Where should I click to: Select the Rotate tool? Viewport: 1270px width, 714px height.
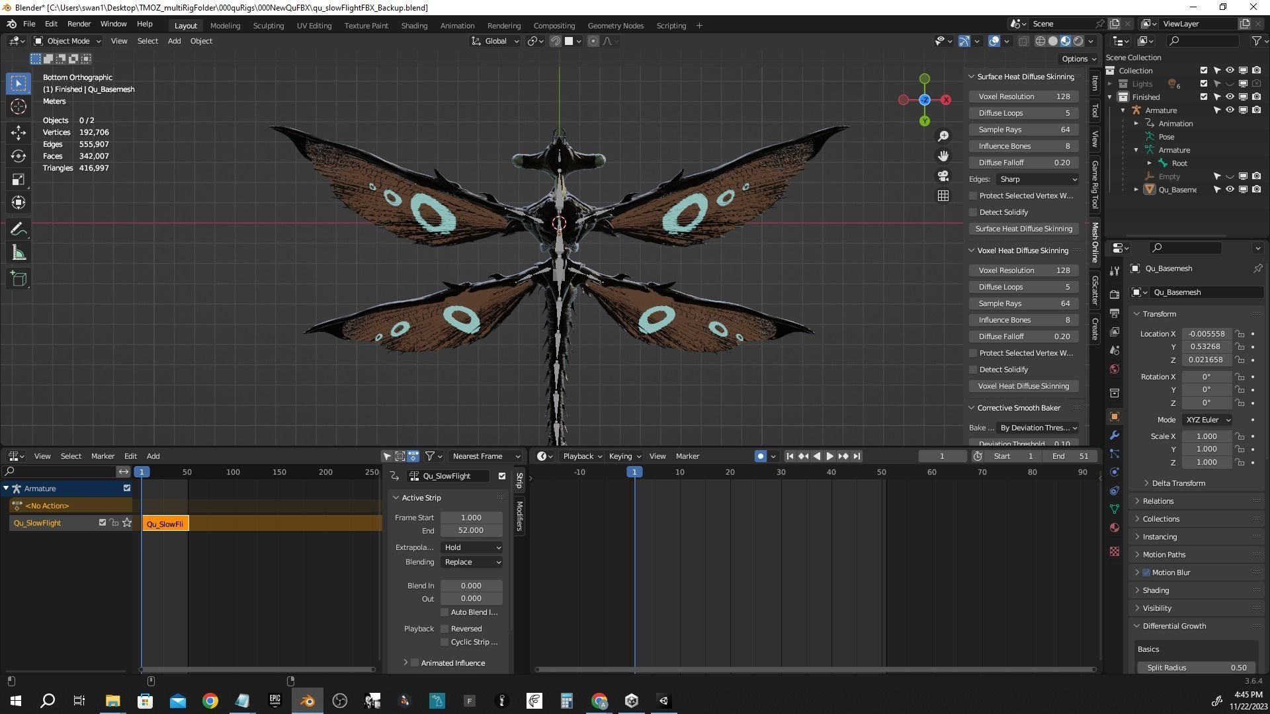tap(19, 156)
